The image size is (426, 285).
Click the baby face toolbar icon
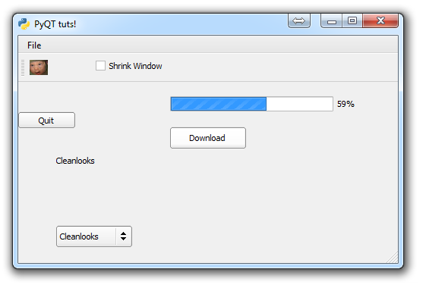[x=39, y=67]
